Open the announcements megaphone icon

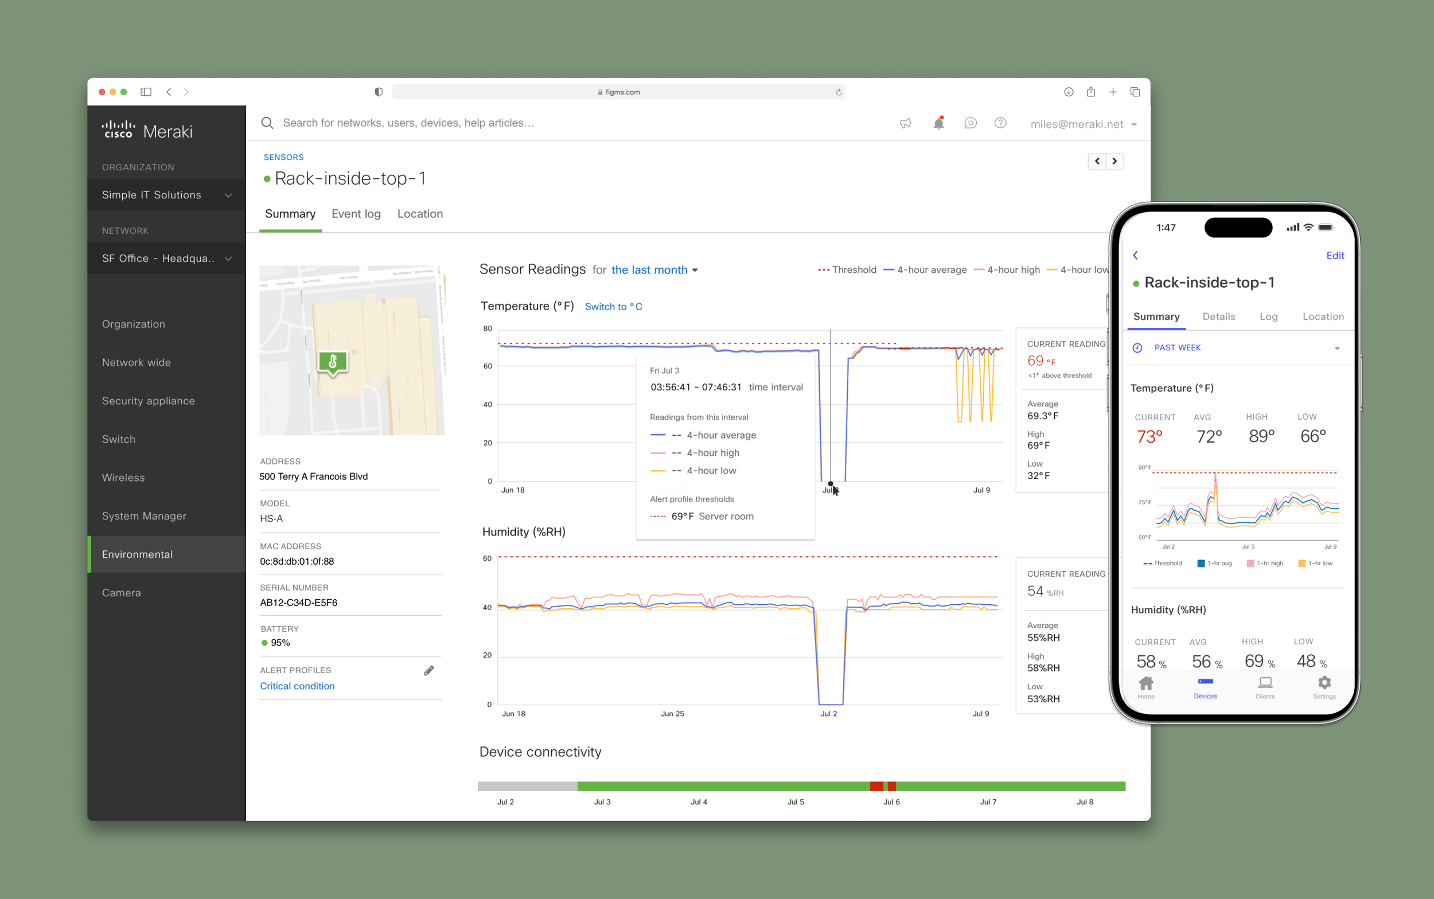pyautogui.click(x=905, y=123)
